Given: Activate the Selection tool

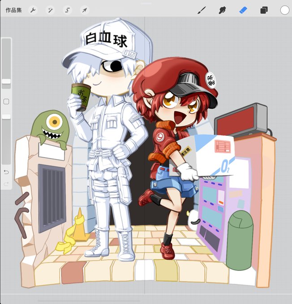Looking at the screenshot, I should coord(68,10).
